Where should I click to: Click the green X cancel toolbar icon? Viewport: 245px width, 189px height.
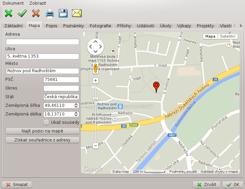coord(9,13)
